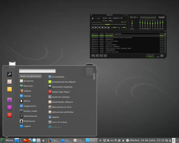Open the calendar panel launcher
Image resolution: width=179 pixels, height=143 pixels.
(x=39, y=140)
